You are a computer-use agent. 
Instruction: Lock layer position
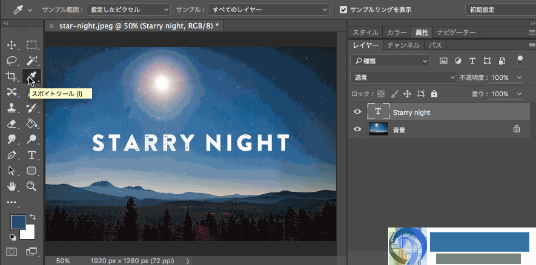point(407,94)
